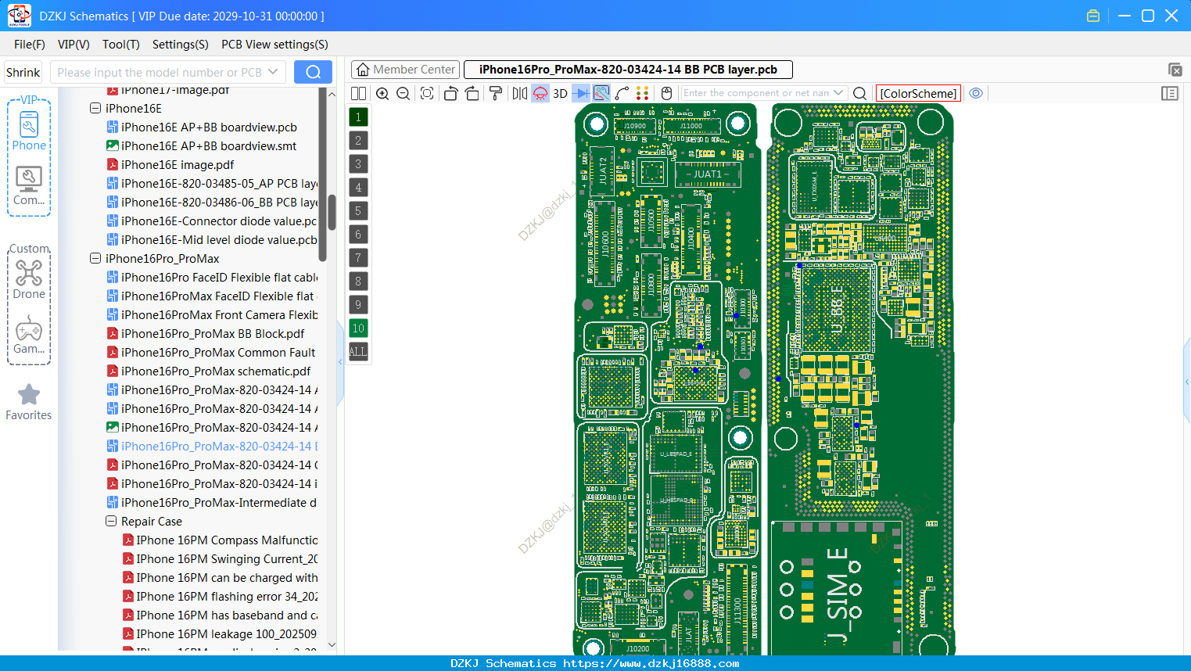
Task: Open PCB View settings(S) menu
Action: click(274, 45)
